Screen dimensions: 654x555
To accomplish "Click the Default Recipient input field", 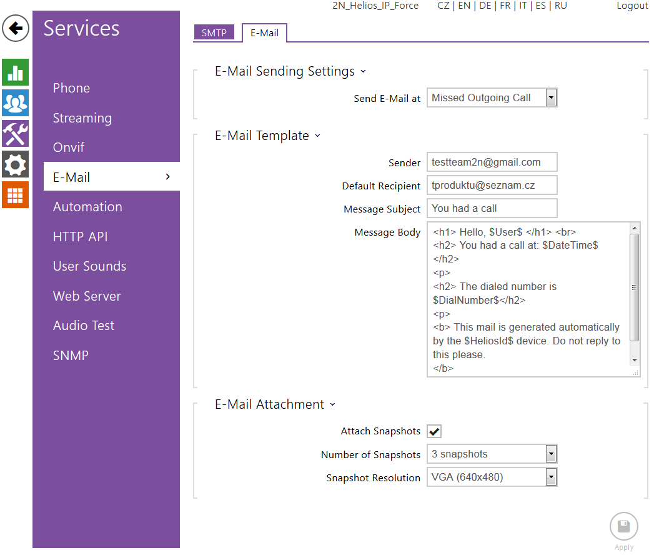I will click(x=492, y=186).
